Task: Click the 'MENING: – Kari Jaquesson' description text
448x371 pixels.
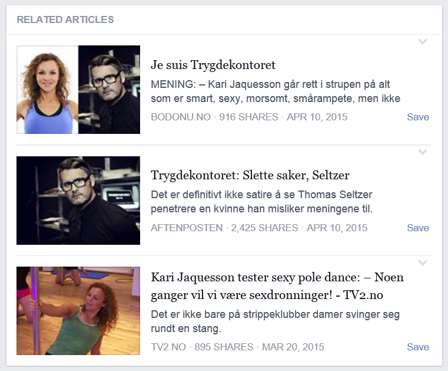Action: click(276, 91)
